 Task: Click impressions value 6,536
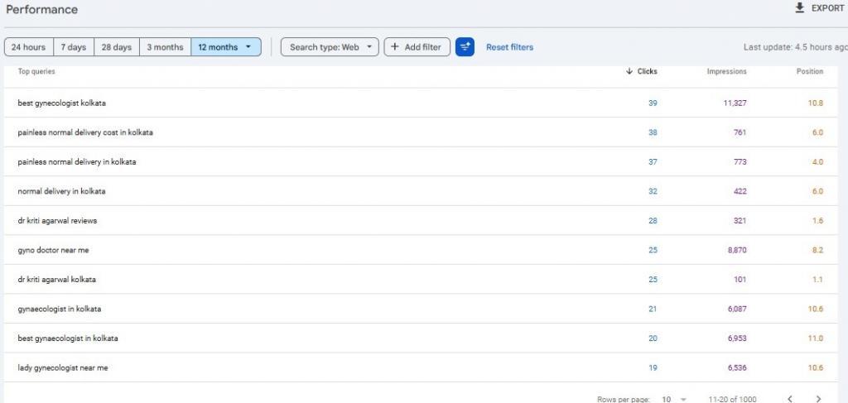737,368
